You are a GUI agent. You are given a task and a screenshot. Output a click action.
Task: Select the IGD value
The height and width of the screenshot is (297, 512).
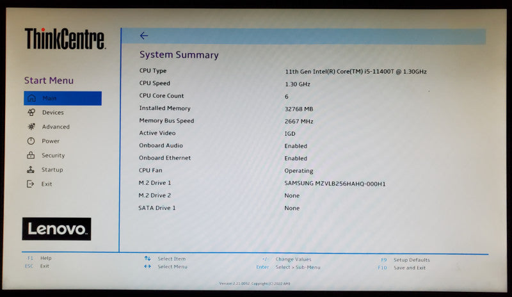(x=290, y=134)
